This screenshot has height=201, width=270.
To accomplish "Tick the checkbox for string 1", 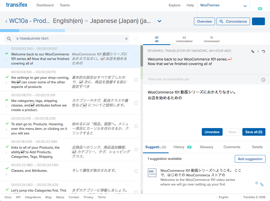I will [x=136, y=56].
